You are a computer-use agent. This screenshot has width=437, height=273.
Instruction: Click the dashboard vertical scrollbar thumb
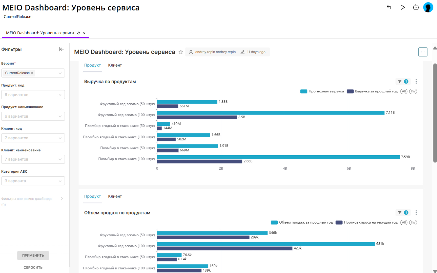point(435,113)
